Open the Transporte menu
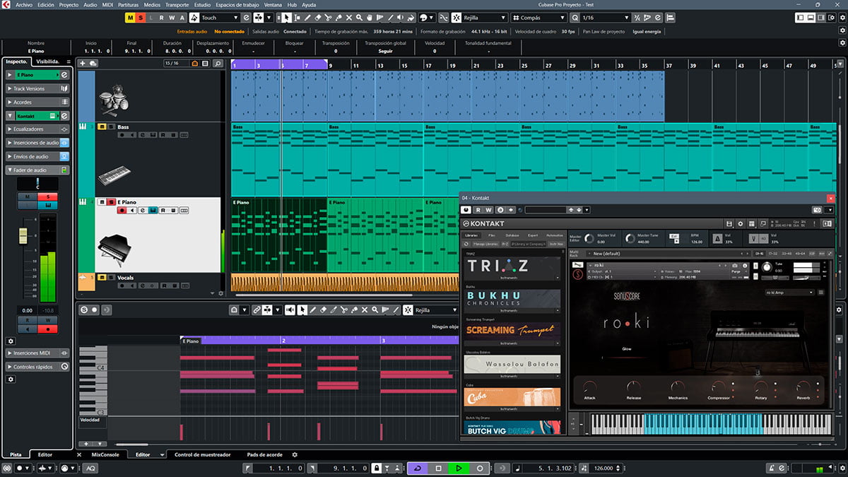The height and width of the screenshot is (477, 848). pyautogui.click(x=177, y=4)
